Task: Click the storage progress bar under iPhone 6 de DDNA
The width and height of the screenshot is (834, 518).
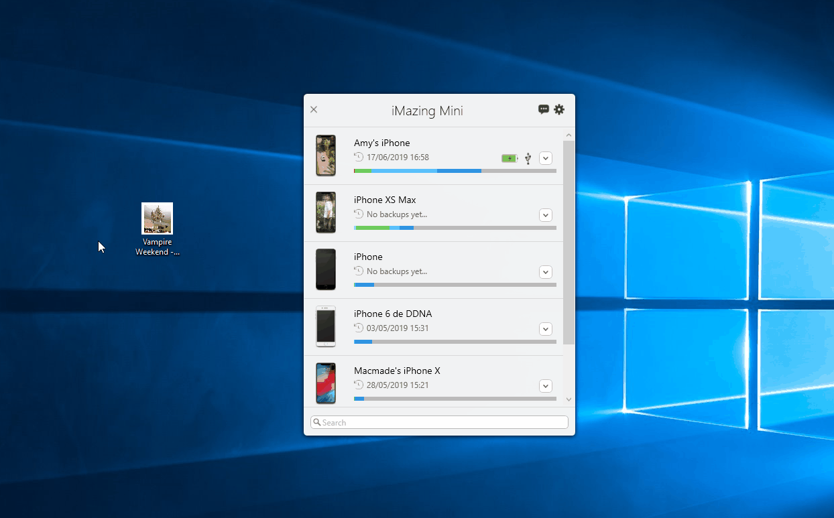Action: (455, 342)
